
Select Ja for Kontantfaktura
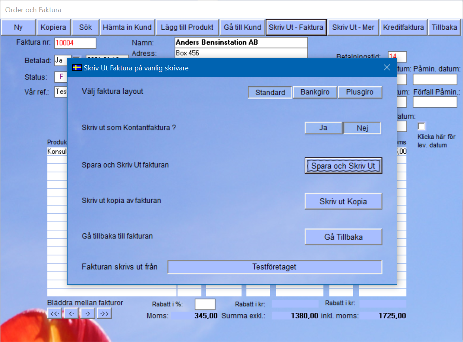click(x=323, y=128)
